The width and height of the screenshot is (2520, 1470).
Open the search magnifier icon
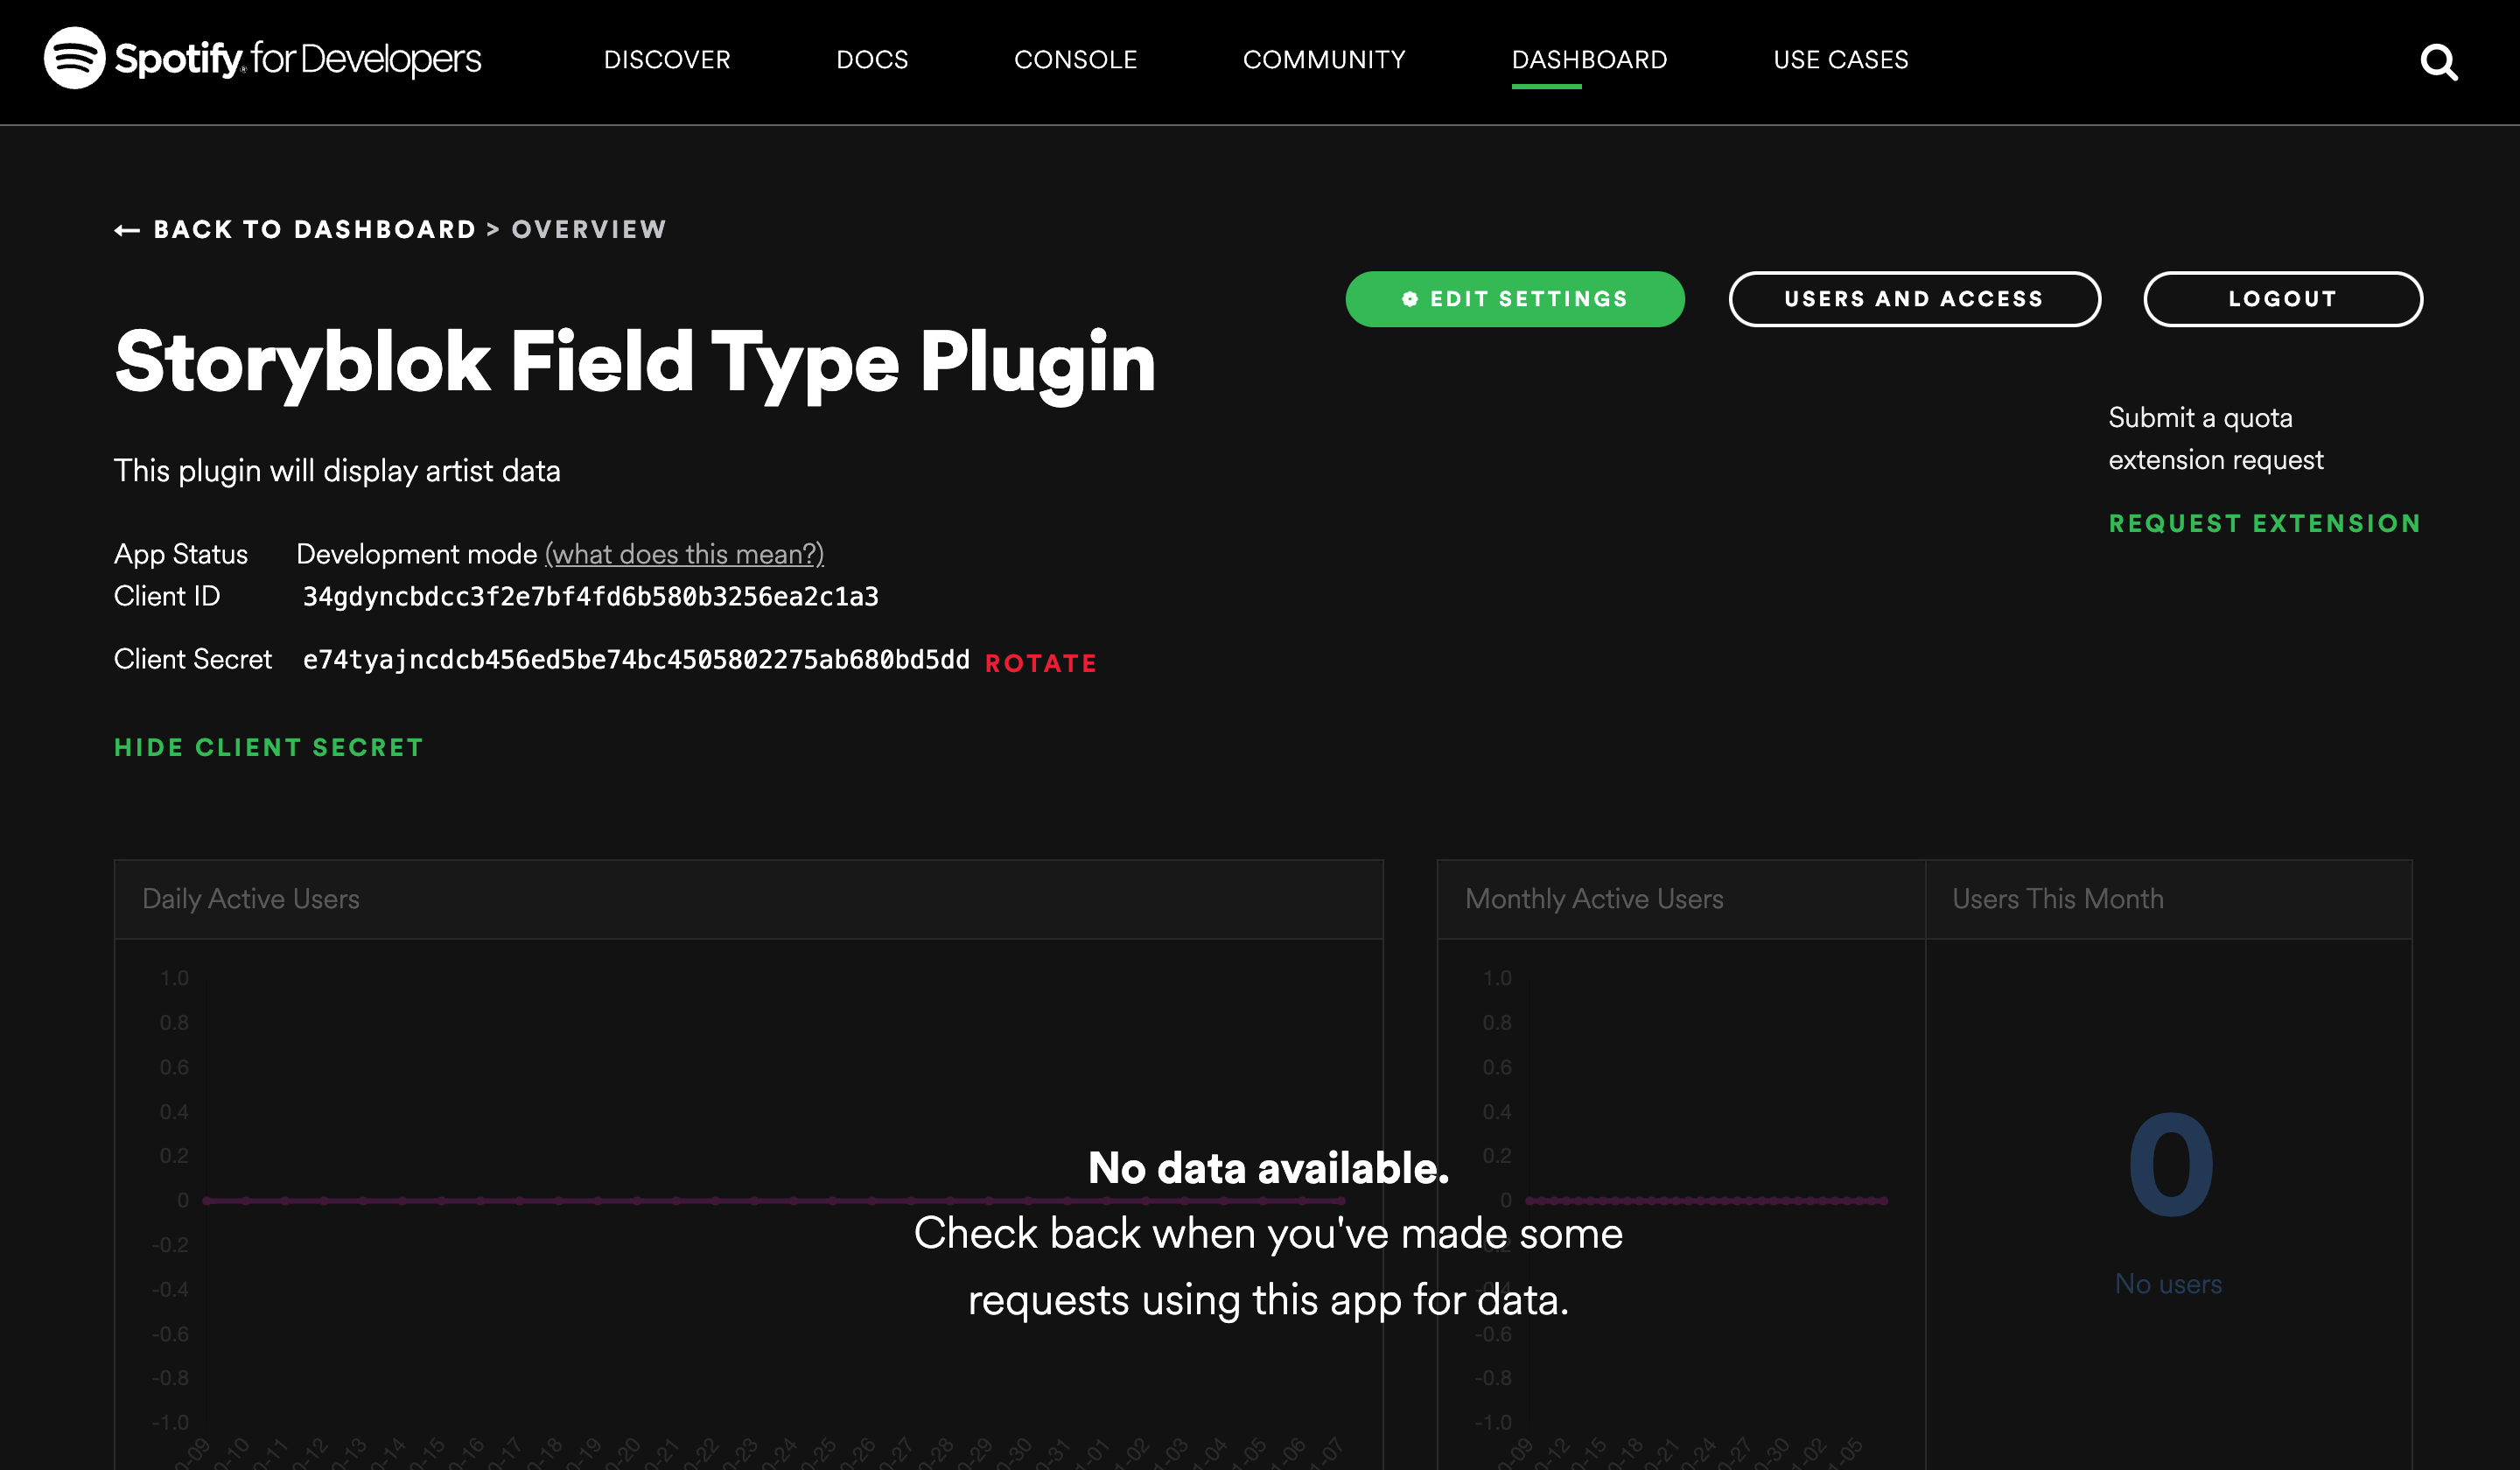[x=2439, y=62]
